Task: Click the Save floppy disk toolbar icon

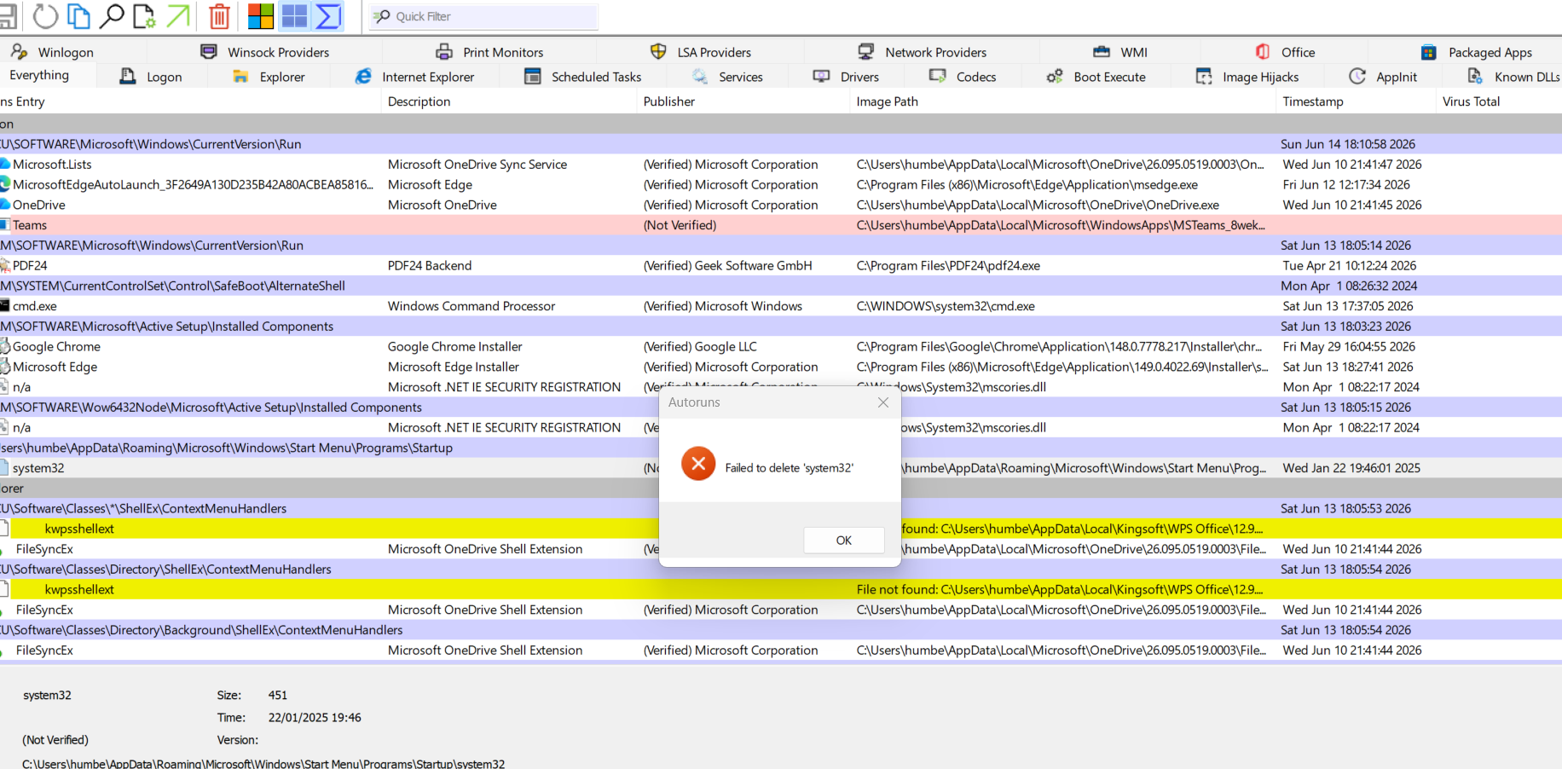Action: tap(7, 16)
